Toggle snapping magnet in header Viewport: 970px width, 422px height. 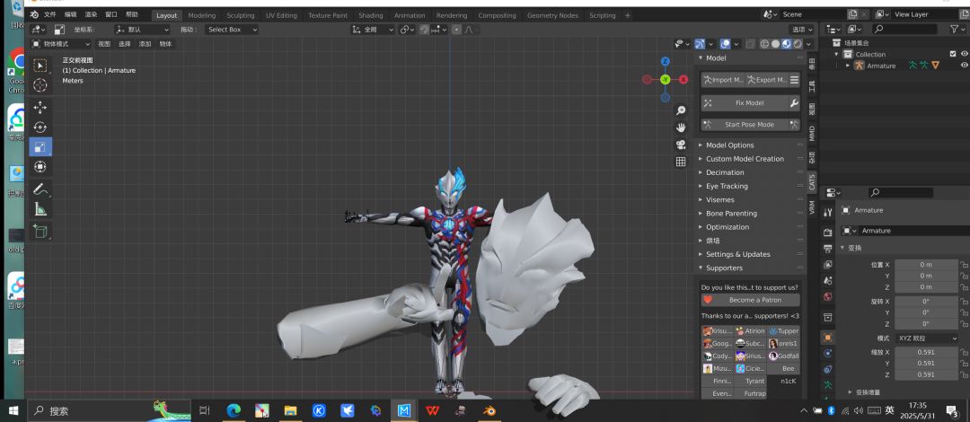click(x=424, y=29)
